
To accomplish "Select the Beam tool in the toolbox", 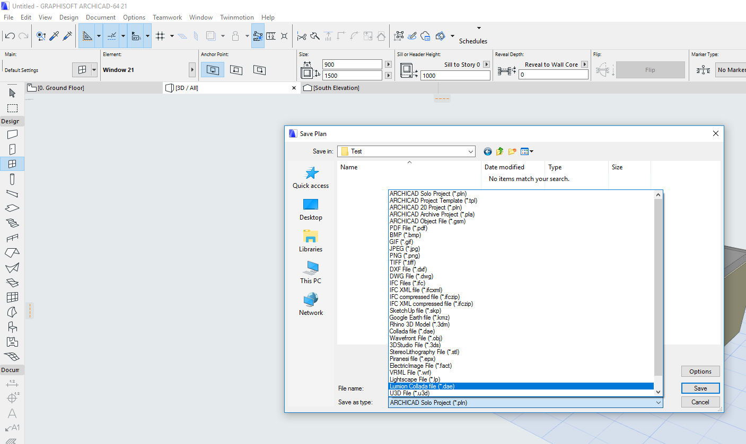I will click(x=12, y=194).
